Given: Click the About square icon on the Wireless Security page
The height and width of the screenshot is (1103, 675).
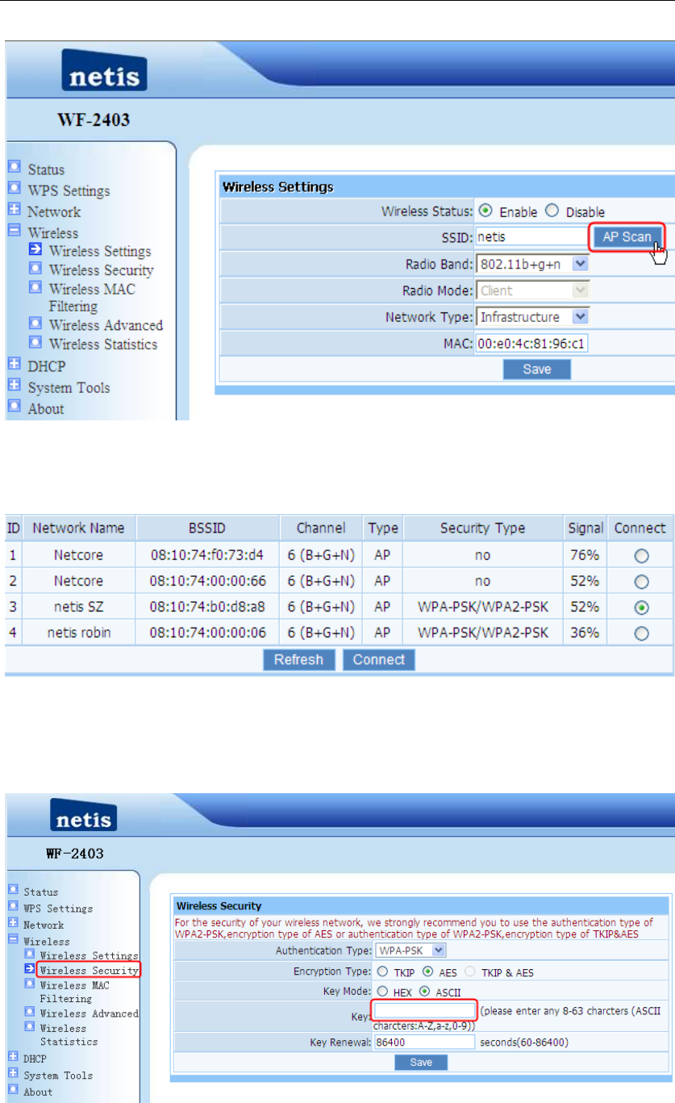Looking at the screenshot, I should [x=13, y=1091].
